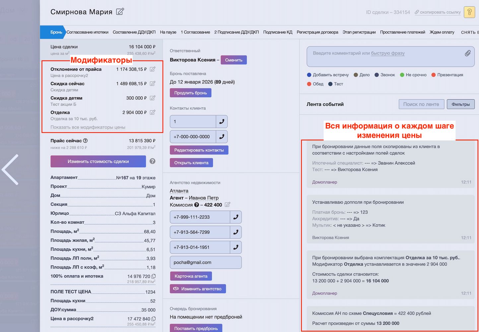Switch to 1 Согласование stage
The image size is (479, 332).
click(195, 32)
